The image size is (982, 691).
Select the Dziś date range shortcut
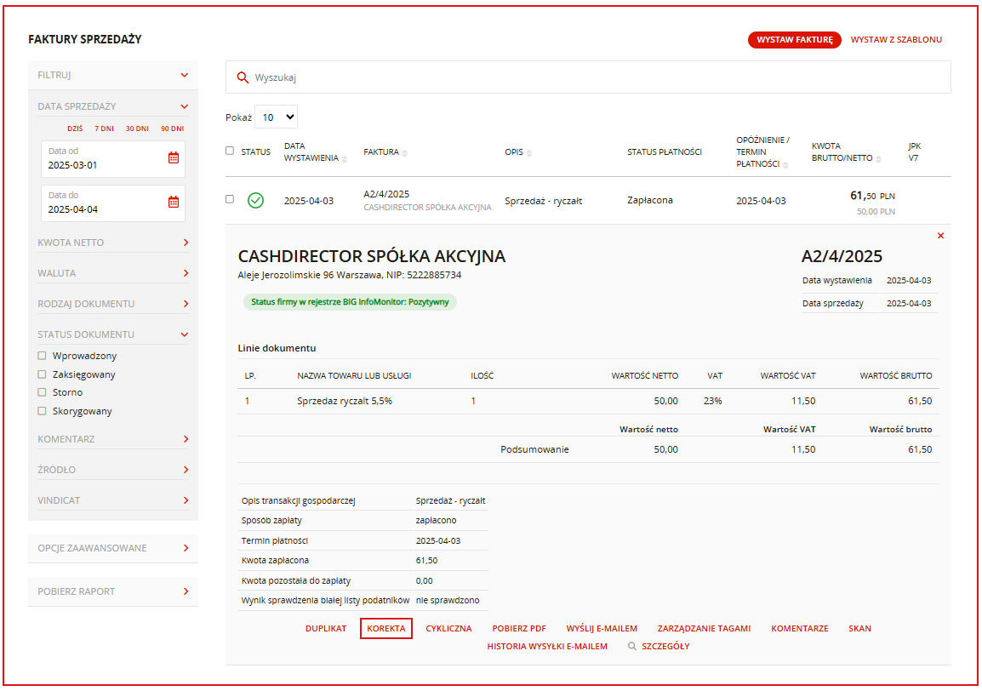(x=75, y=128)
